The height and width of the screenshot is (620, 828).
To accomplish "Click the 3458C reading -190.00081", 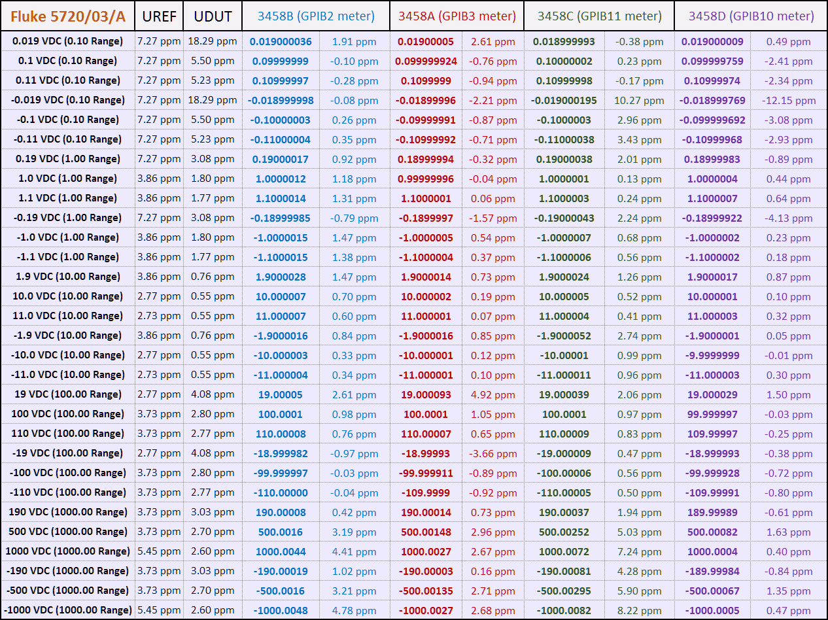I will click(x=564, y=572).
